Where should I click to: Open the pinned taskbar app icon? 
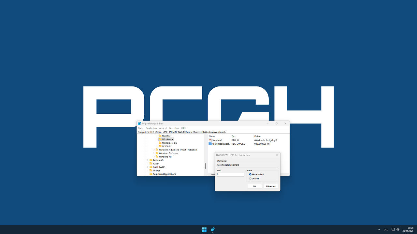point(213,229)
